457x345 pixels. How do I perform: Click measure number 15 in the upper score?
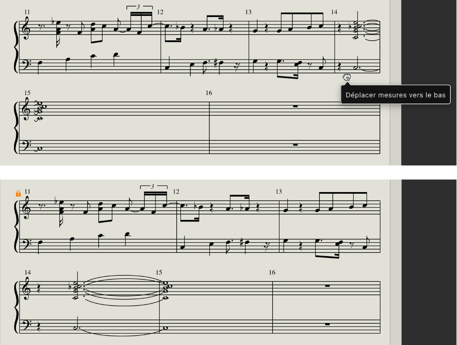pos(27,93)
